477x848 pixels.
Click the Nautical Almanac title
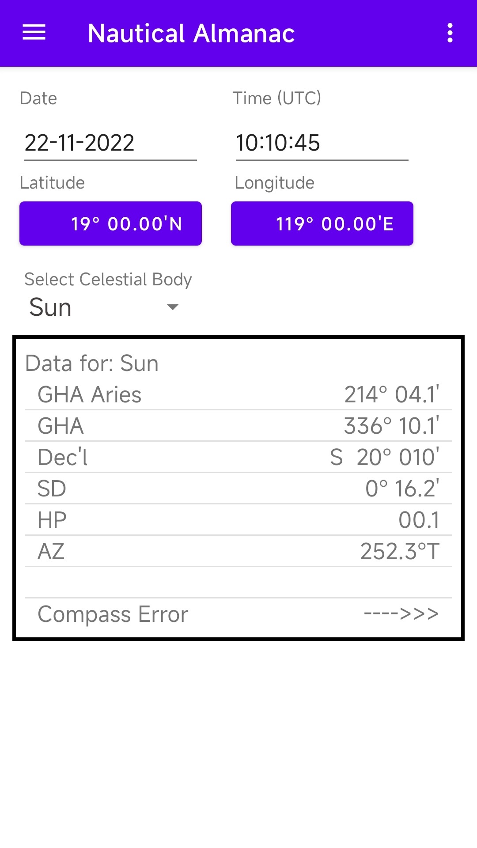click(x=191, y=34)
